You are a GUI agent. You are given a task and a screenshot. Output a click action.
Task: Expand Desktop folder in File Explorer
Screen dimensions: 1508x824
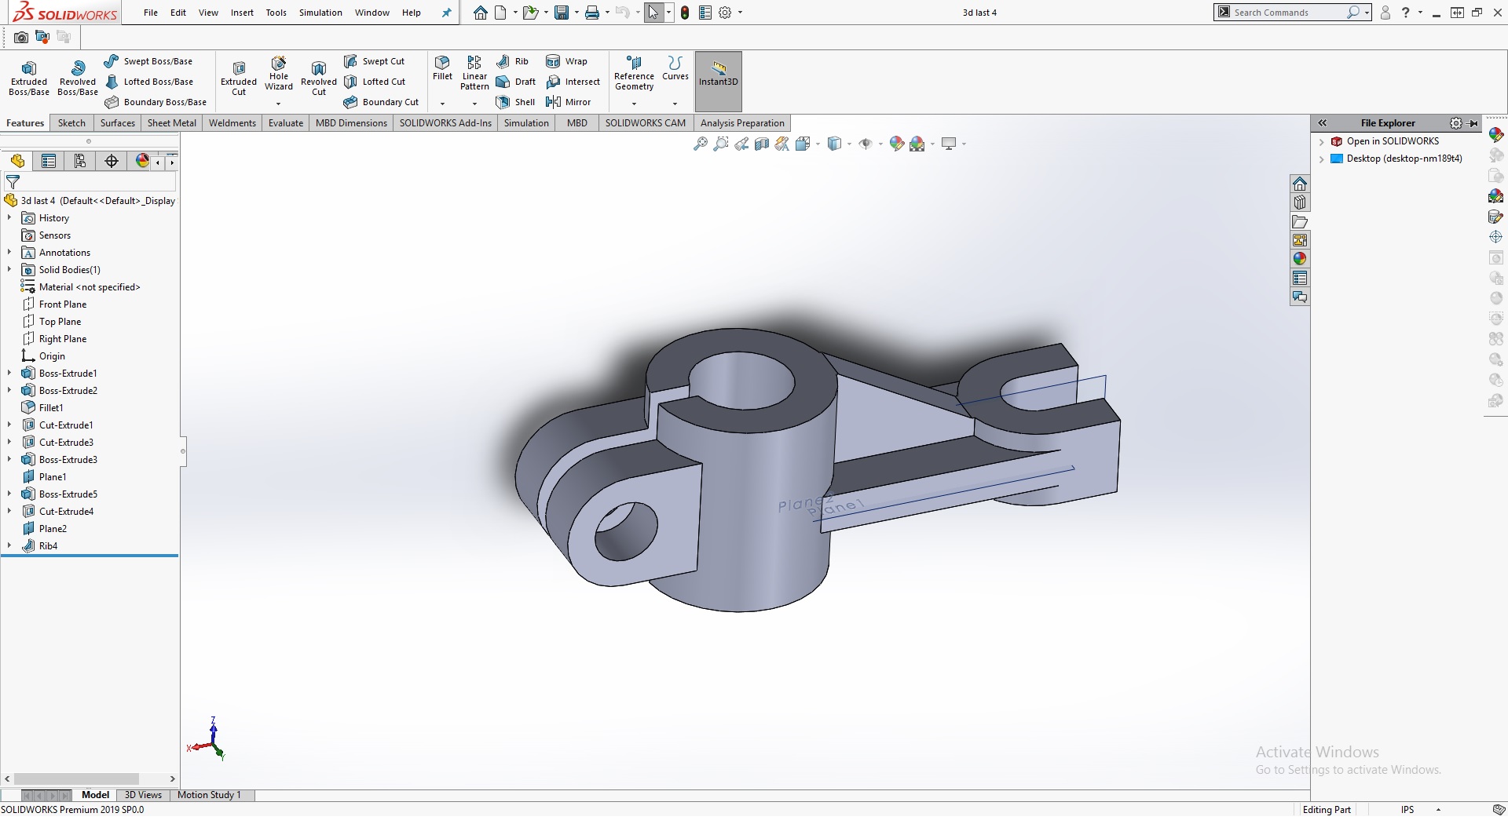point(1322,159)
